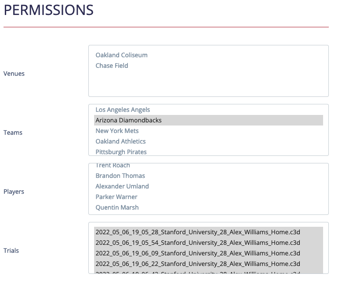Image resolution: width=342 pixels, height=288 pixels.
Task: Toggle trial 2022_05_06_19_06_09 c3d entry
Action: tap(197, 253)
